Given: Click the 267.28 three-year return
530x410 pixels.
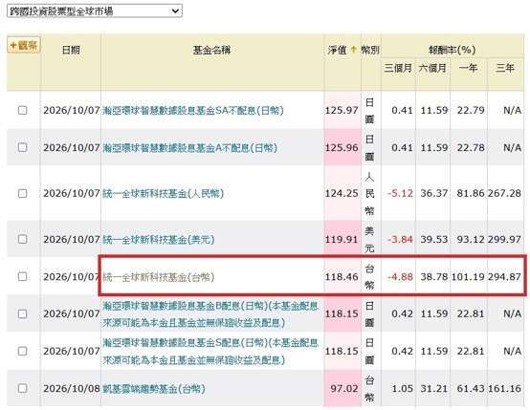Looking at the screenshot, I should [504, 193].
